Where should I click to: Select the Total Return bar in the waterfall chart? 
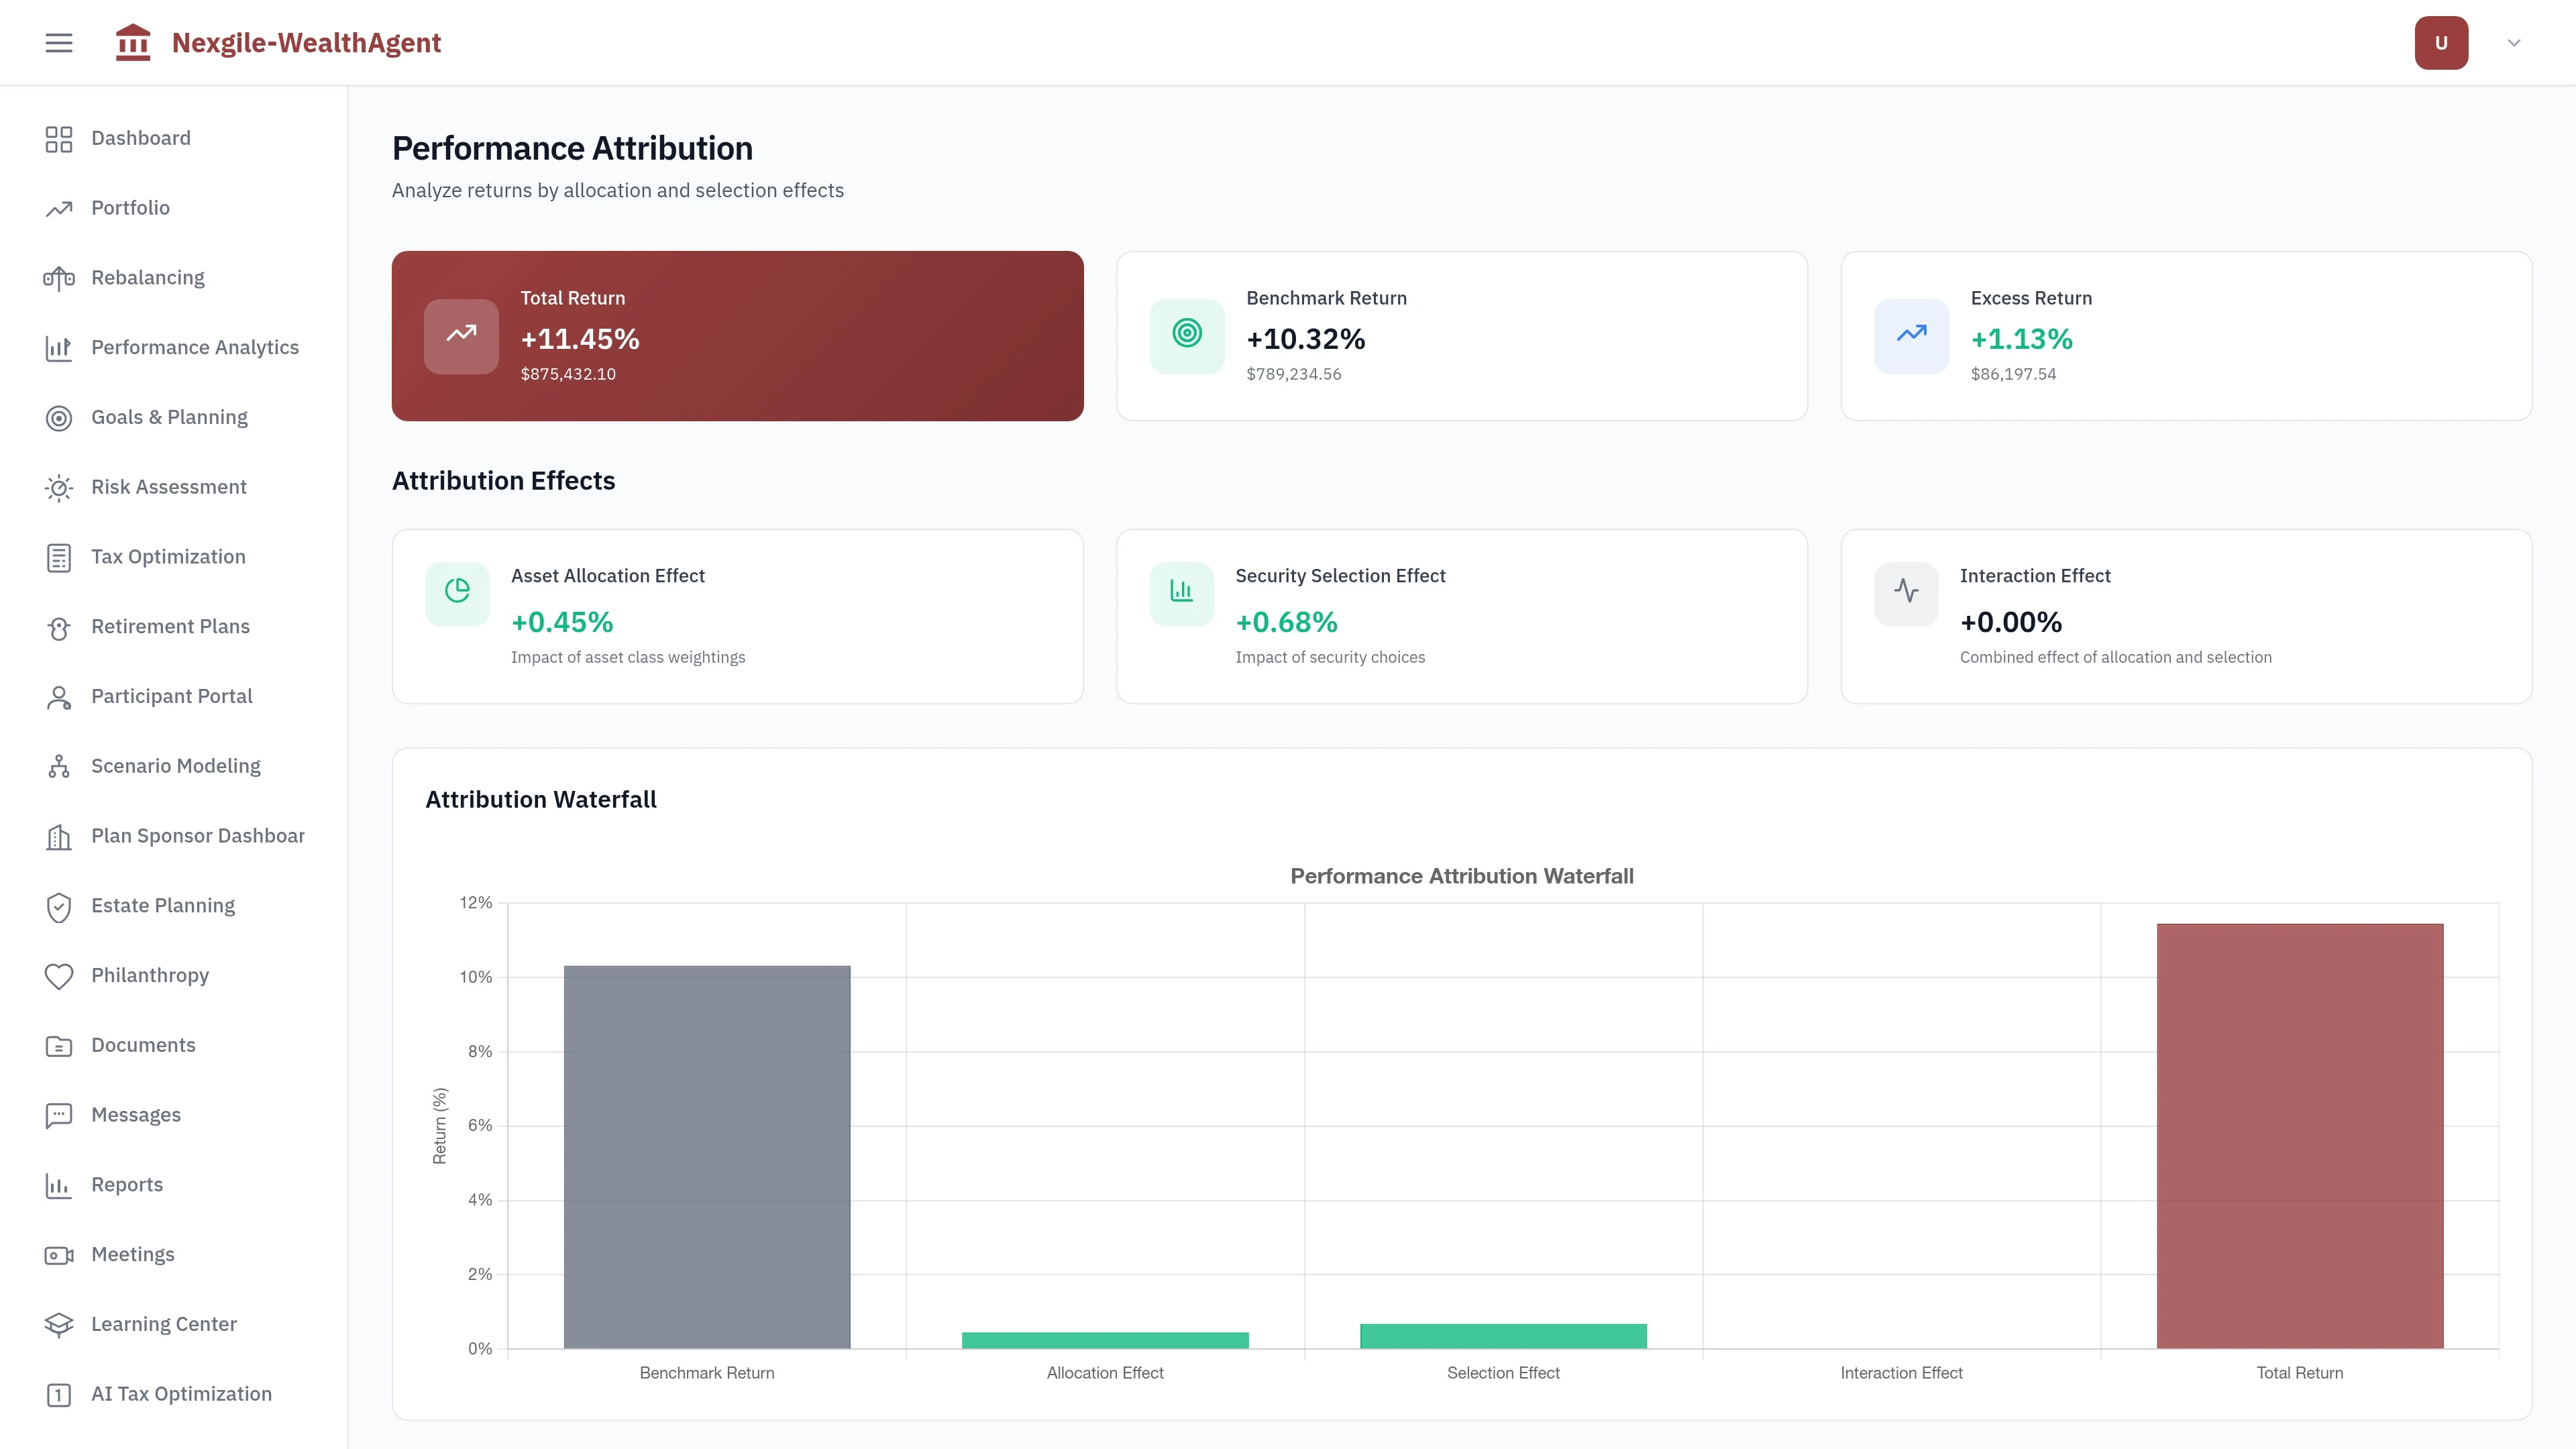point(2299,1130)
